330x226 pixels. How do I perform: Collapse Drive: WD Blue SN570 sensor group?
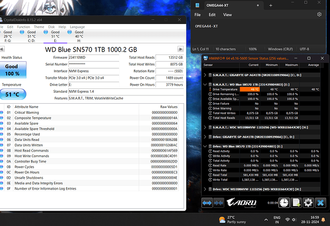point(205,146)
